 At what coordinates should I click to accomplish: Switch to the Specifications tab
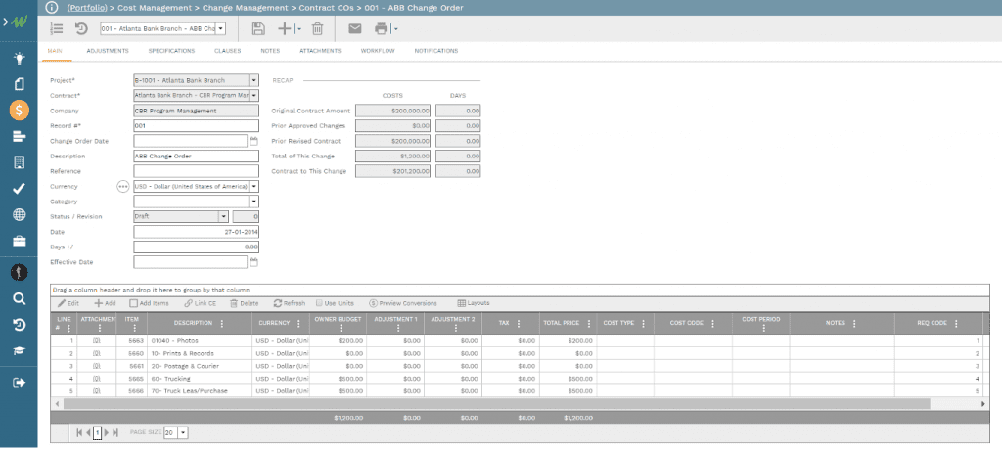171,51
